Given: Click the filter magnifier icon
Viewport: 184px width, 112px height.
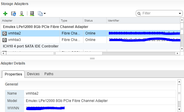Looking at the screenshot, I should coord(139,14).
